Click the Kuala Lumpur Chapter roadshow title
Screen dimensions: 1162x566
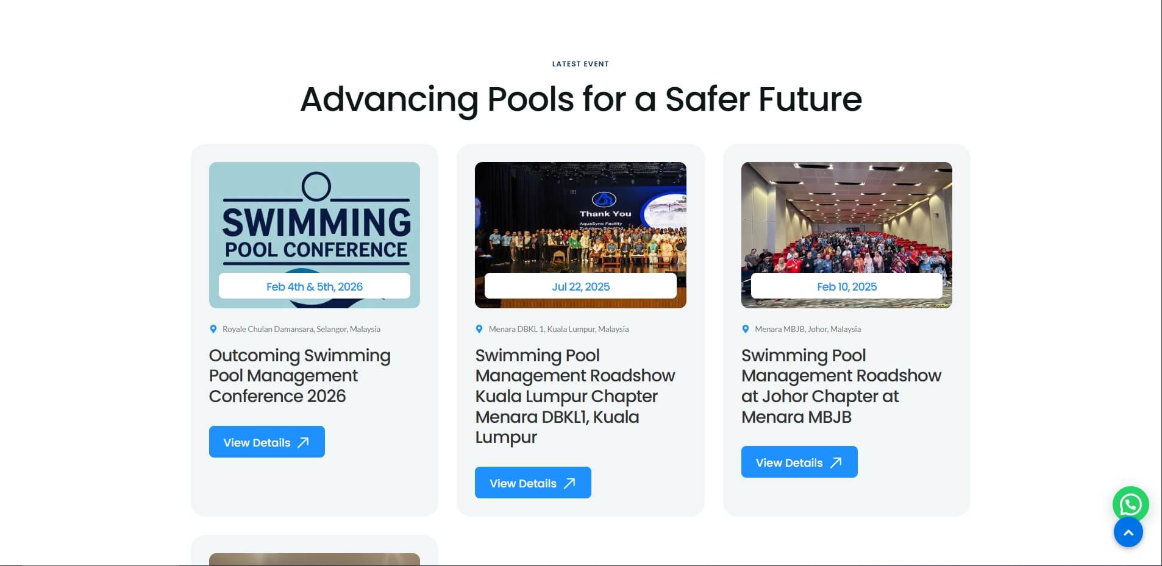pyautogui.click(x=575, y=396)
